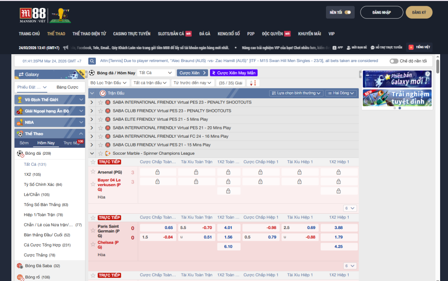Favorite SABA INTERNATIONAL FRIENDLY PES 23 league star
448x281 pixels.
(100, 102)
